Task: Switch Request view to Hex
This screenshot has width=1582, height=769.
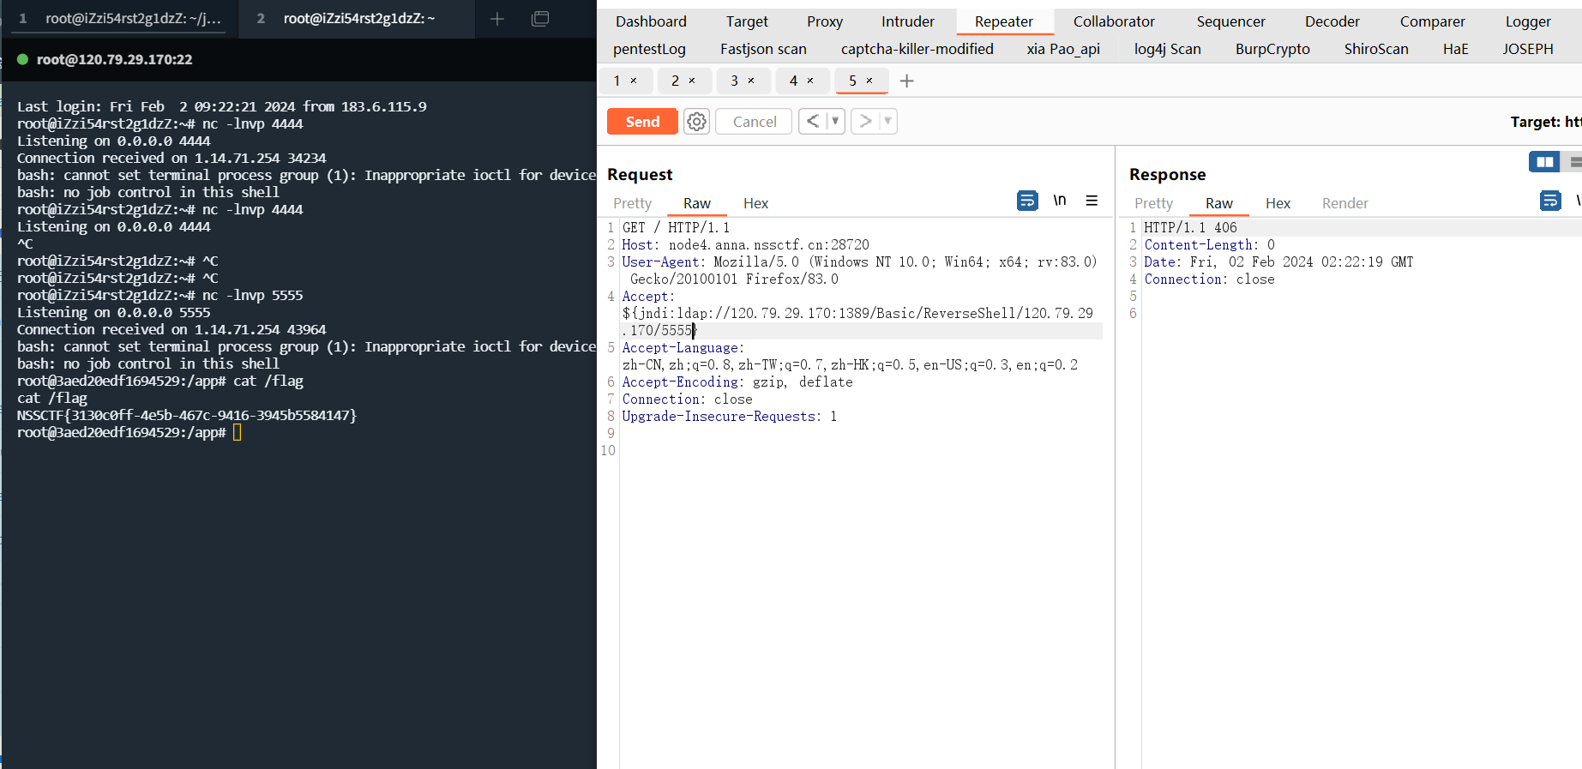Action: (755, 203)
